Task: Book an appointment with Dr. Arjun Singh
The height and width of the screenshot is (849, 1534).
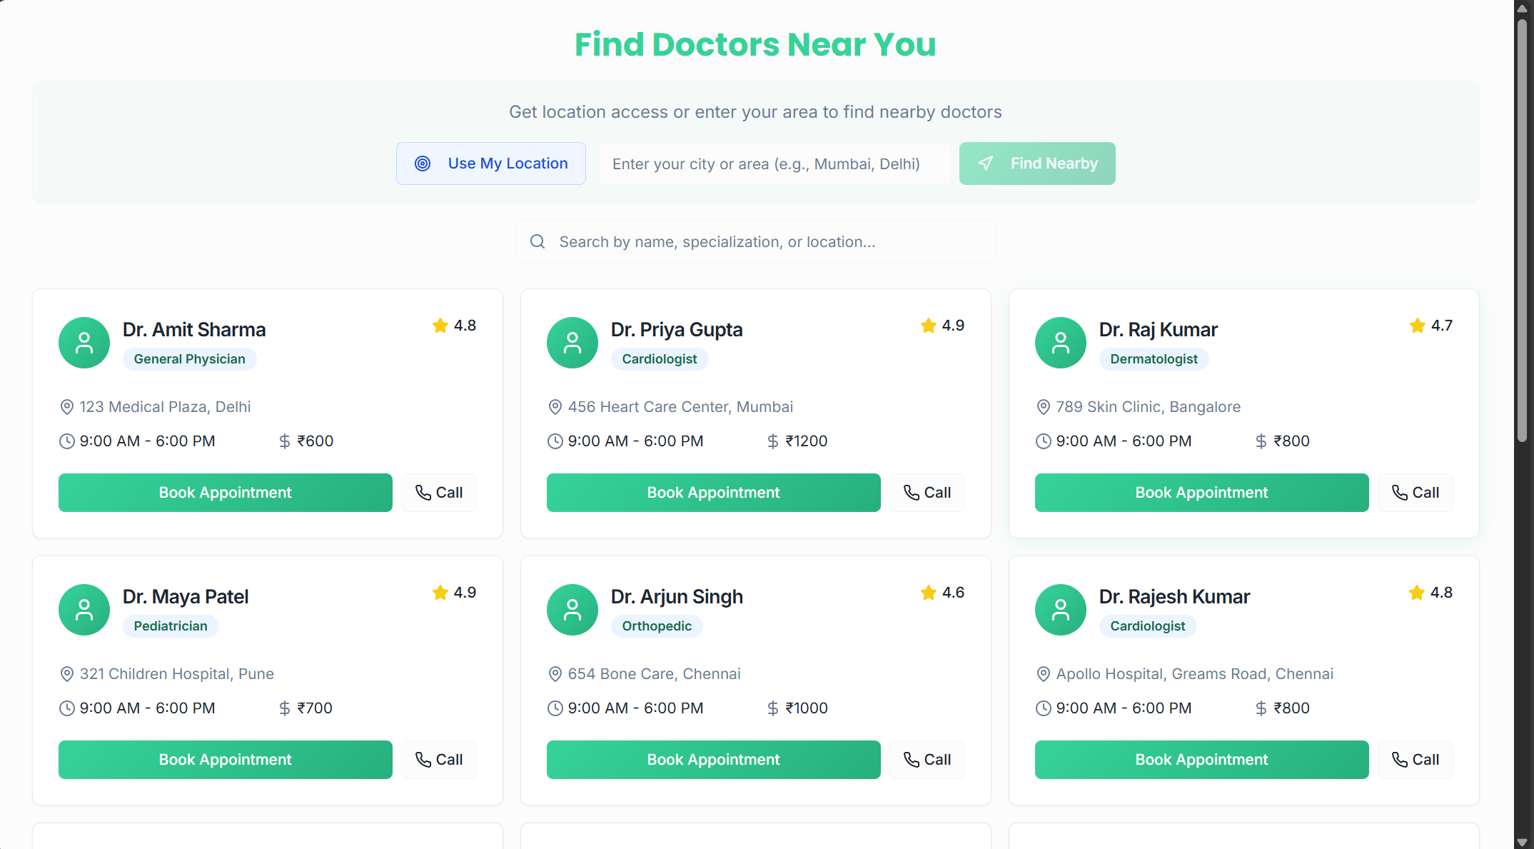Action: pyautogui.click(x=712, y=759)
